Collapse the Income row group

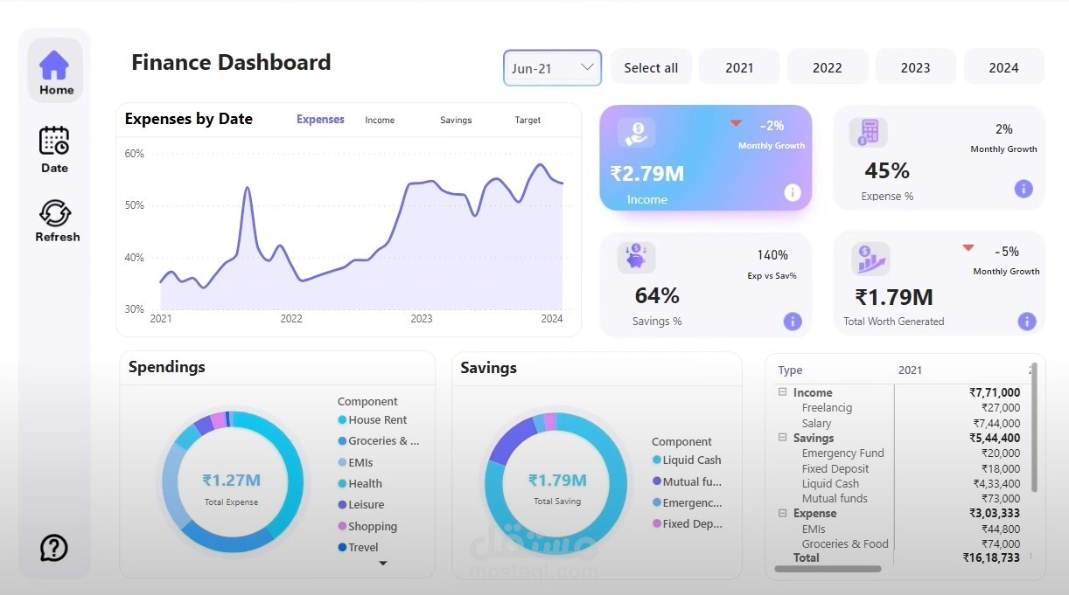point(782,392)
